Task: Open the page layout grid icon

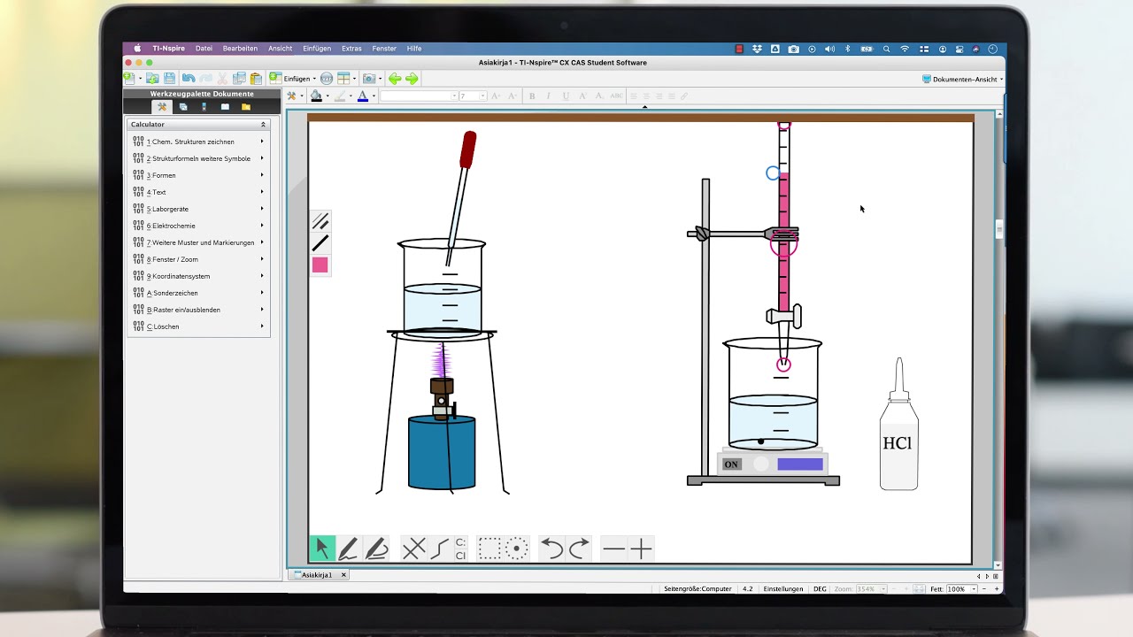Action: point(343,79)
